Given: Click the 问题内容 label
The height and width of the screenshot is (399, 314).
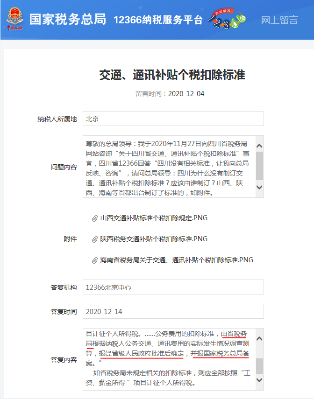Looking at the screenshot, I should [x=64, y=167].
